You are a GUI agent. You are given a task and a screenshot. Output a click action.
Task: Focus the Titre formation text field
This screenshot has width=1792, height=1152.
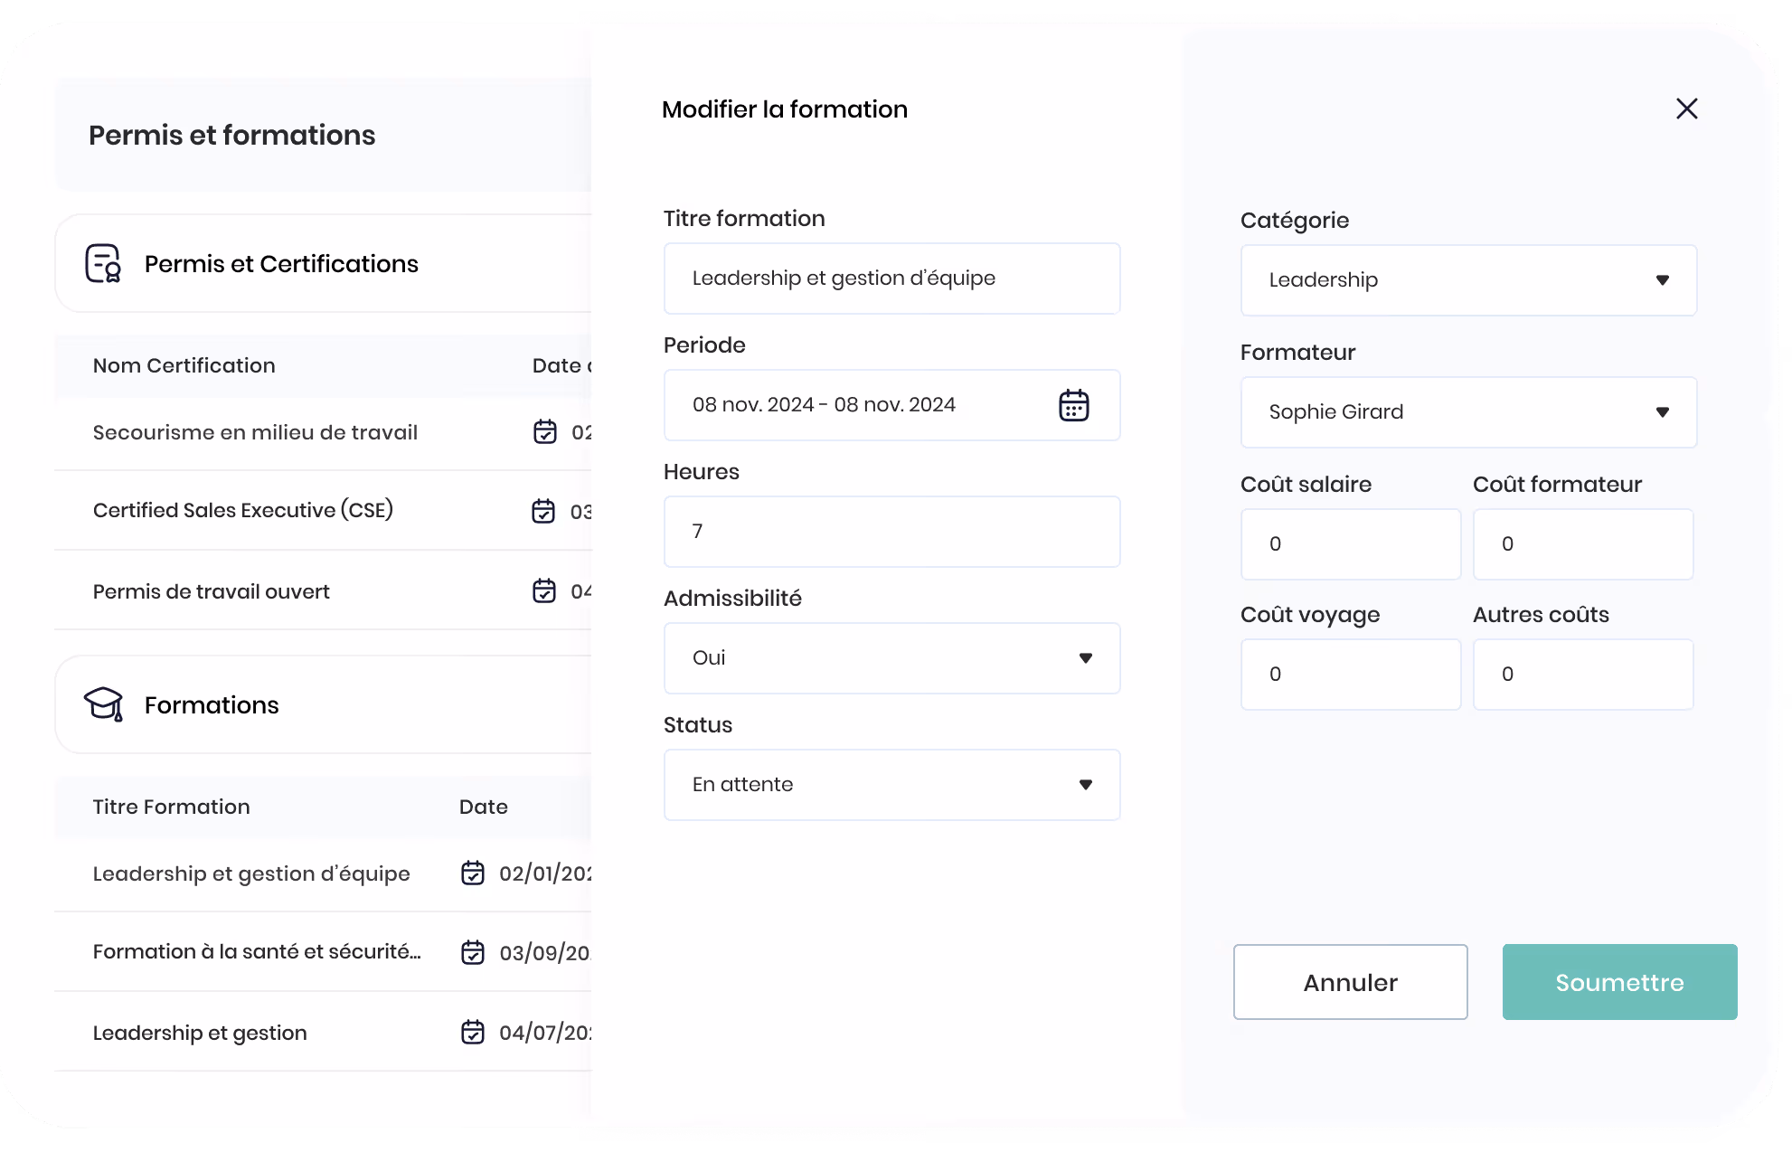click(x=891, y=279)
